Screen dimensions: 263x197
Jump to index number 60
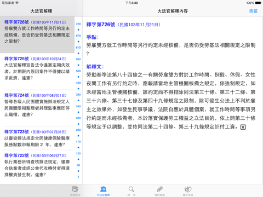pyautogui.click(x=78, y=165)
